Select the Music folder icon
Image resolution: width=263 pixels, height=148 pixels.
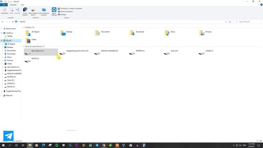coord(167,33)
